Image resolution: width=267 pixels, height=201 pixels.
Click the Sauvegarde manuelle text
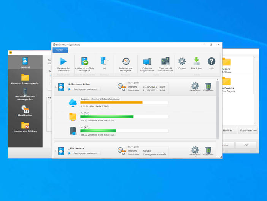(154, 155)
